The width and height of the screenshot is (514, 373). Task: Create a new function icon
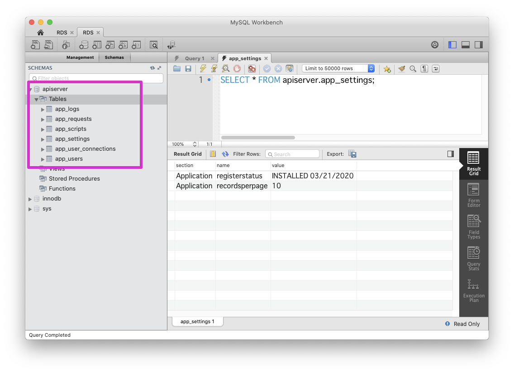pos(136,45)
